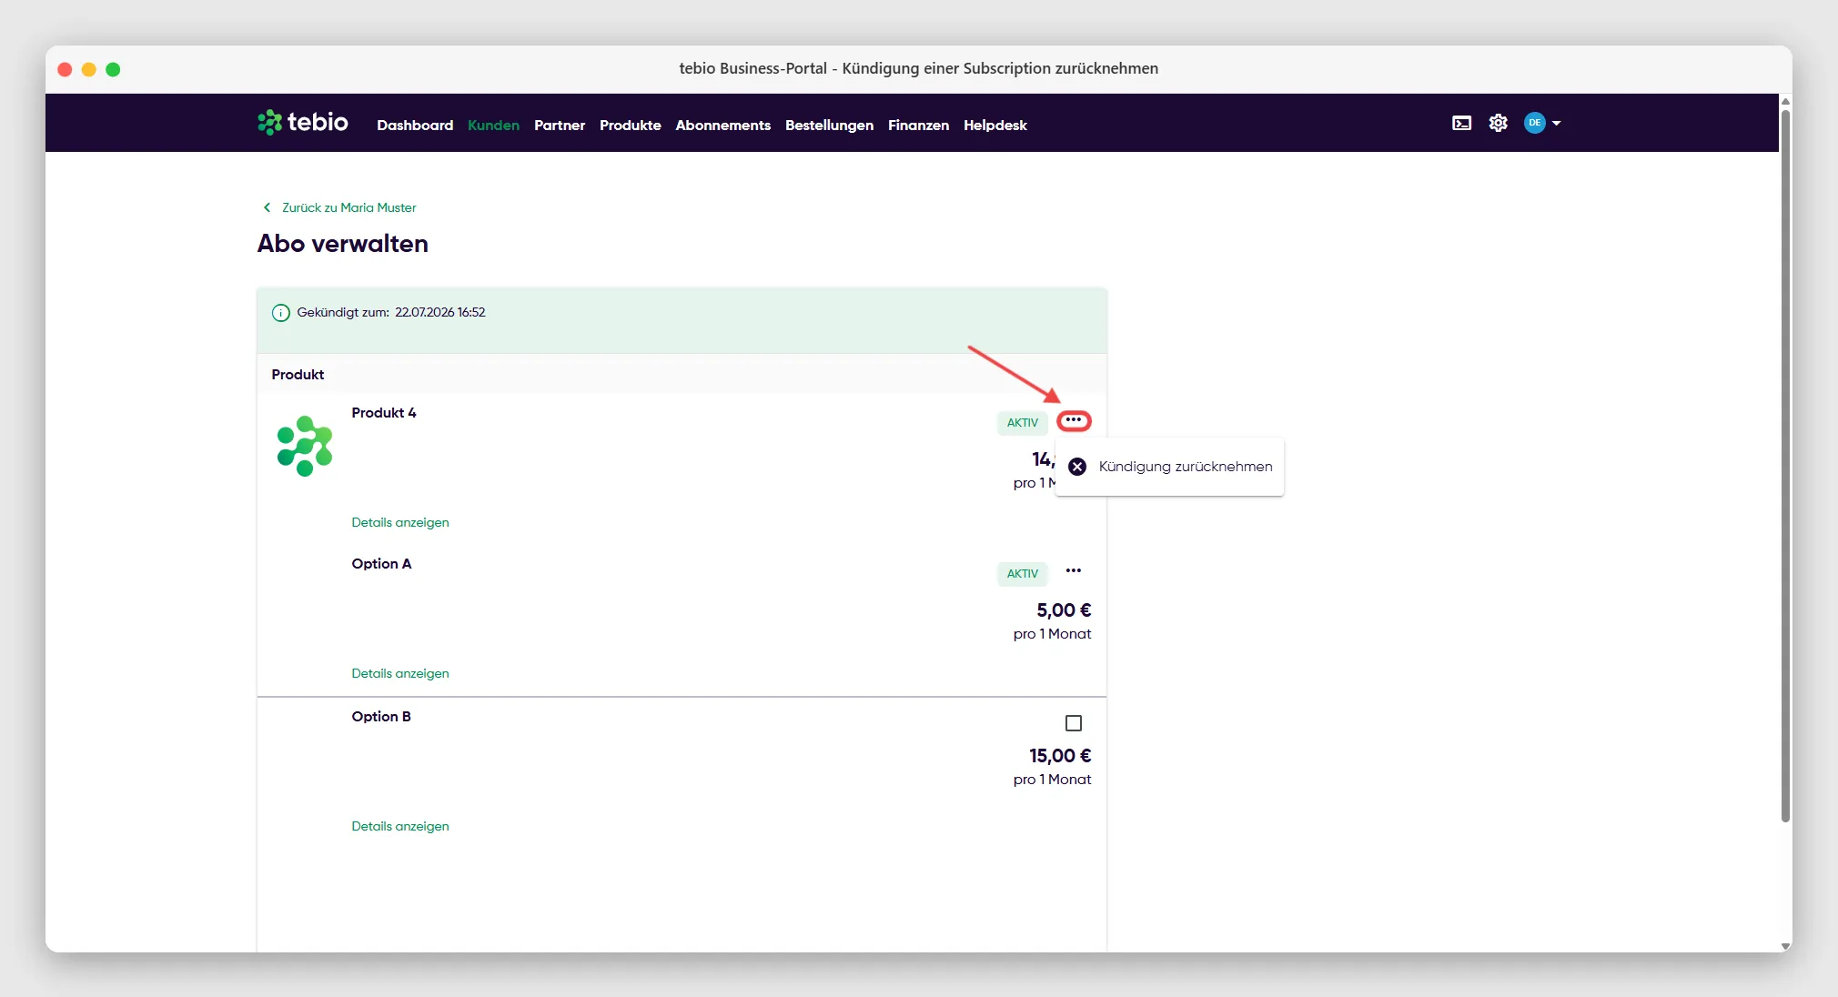1838x997 pixels.
Task: Click the DE language avatar
Action: [x=1534, y=123]
